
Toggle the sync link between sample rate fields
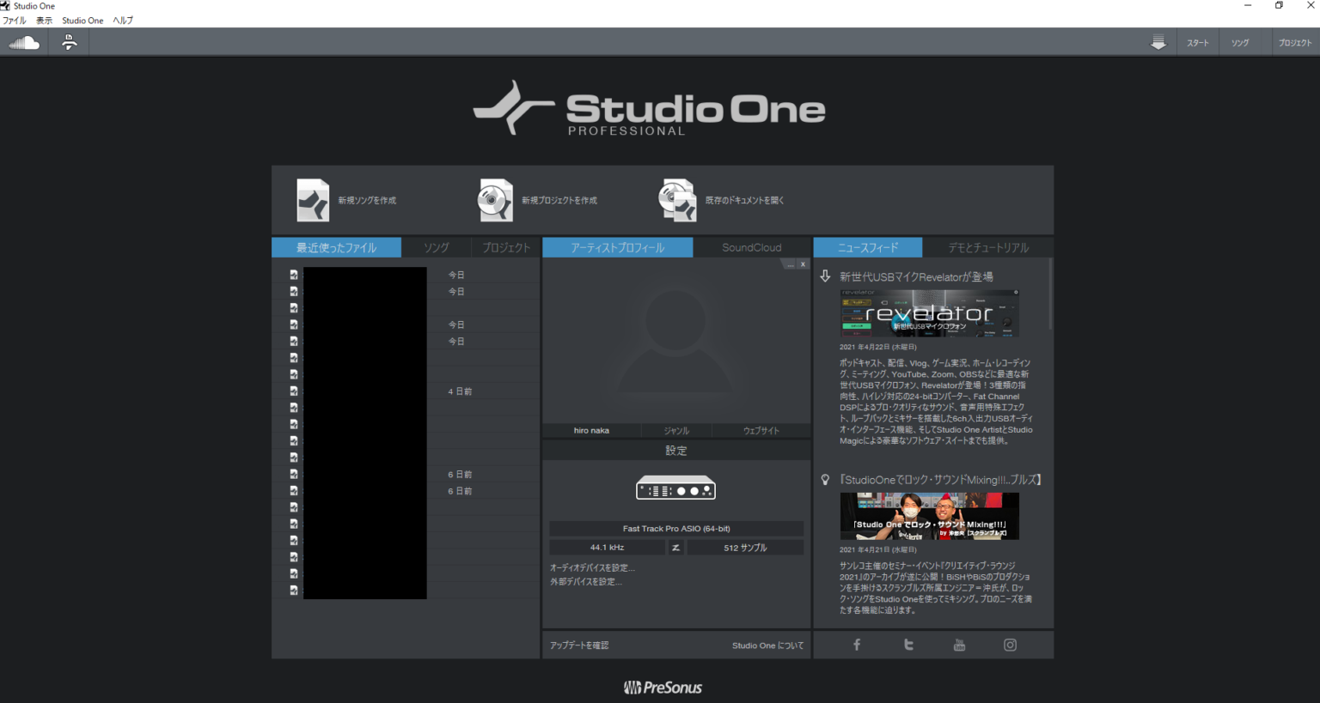[675, 547]
